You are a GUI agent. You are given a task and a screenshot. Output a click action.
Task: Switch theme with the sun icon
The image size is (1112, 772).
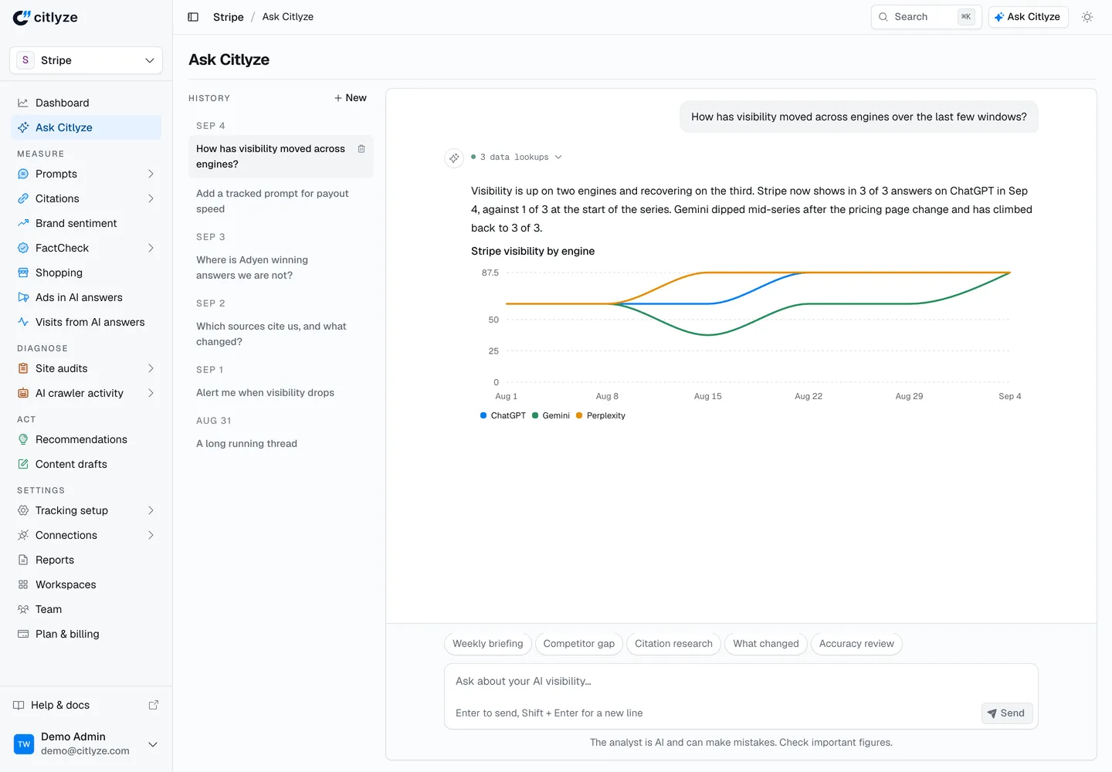(x=1087, y=17)
